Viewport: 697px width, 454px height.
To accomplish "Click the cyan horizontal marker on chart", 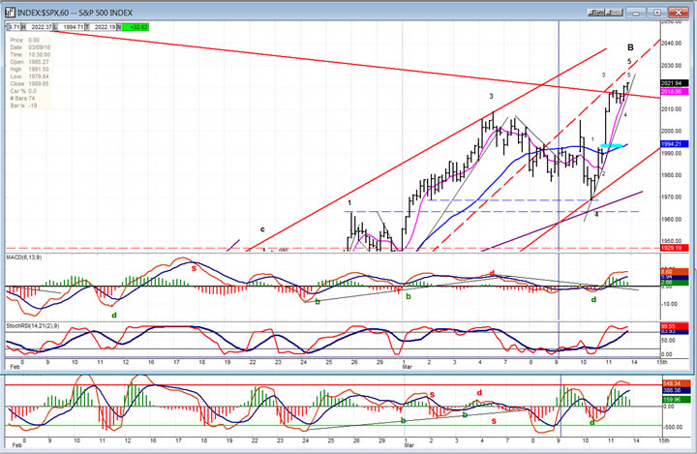I will tap(611, 145).
